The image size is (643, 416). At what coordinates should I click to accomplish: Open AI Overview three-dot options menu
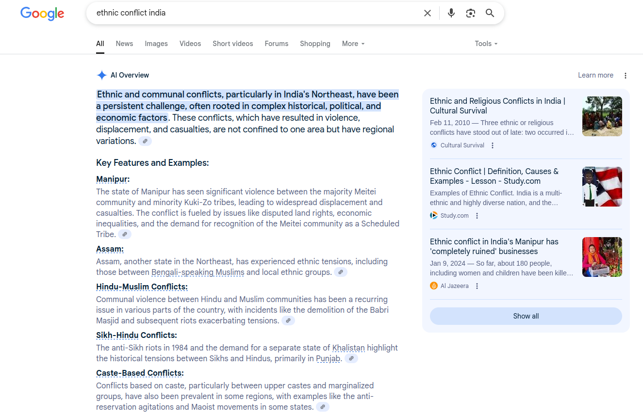(x=626, y=76)
